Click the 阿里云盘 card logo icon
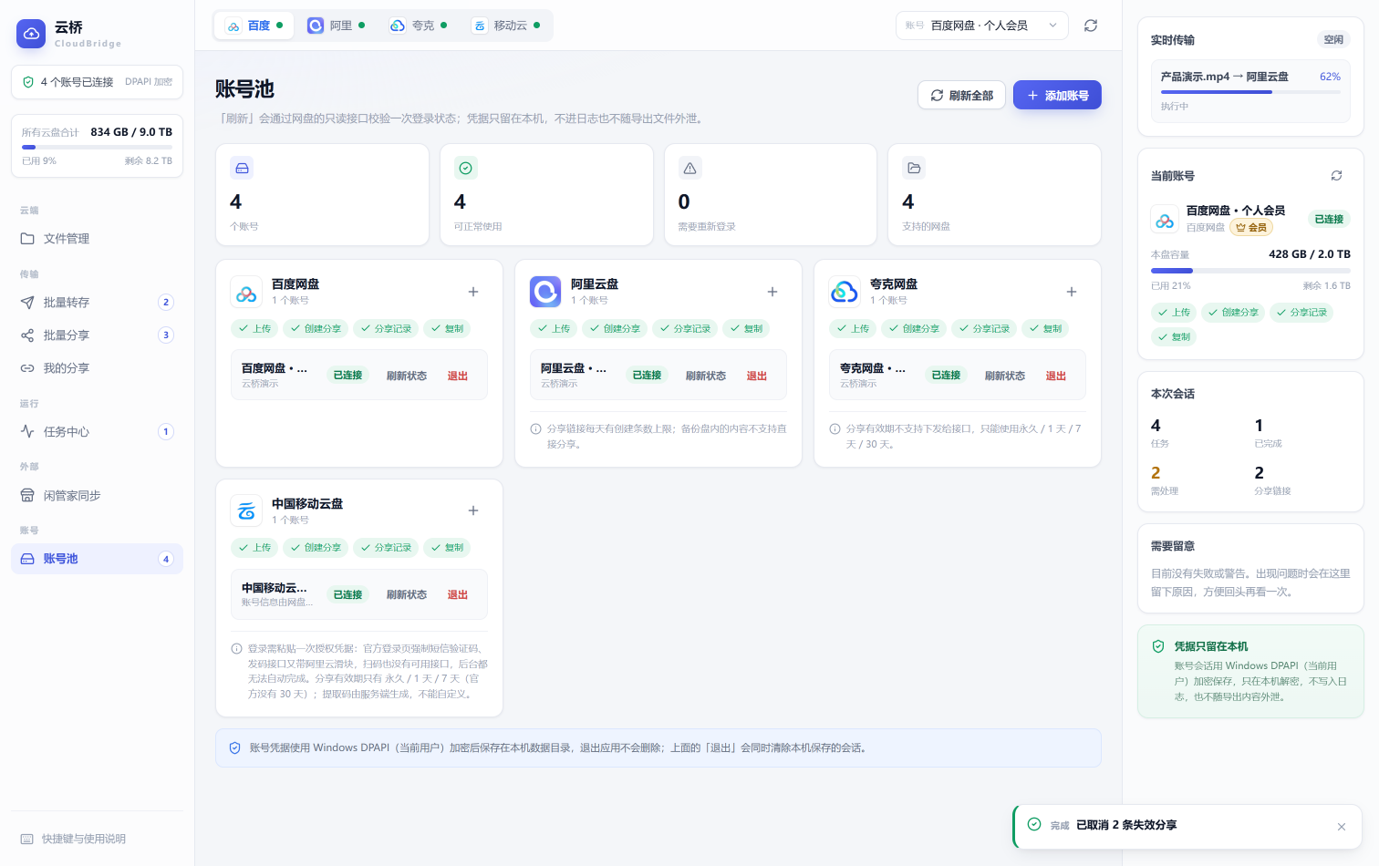Image resolution: width=1379 pixels, height=866 pixels. pyautogui.click(x=545, y=292)
